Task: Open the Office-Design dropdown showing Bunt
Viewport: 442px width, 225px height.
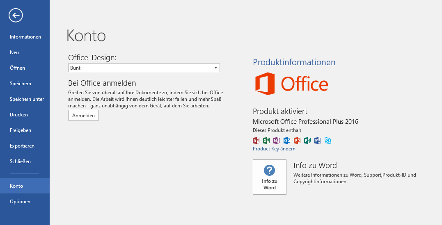Action: [144, 68]
